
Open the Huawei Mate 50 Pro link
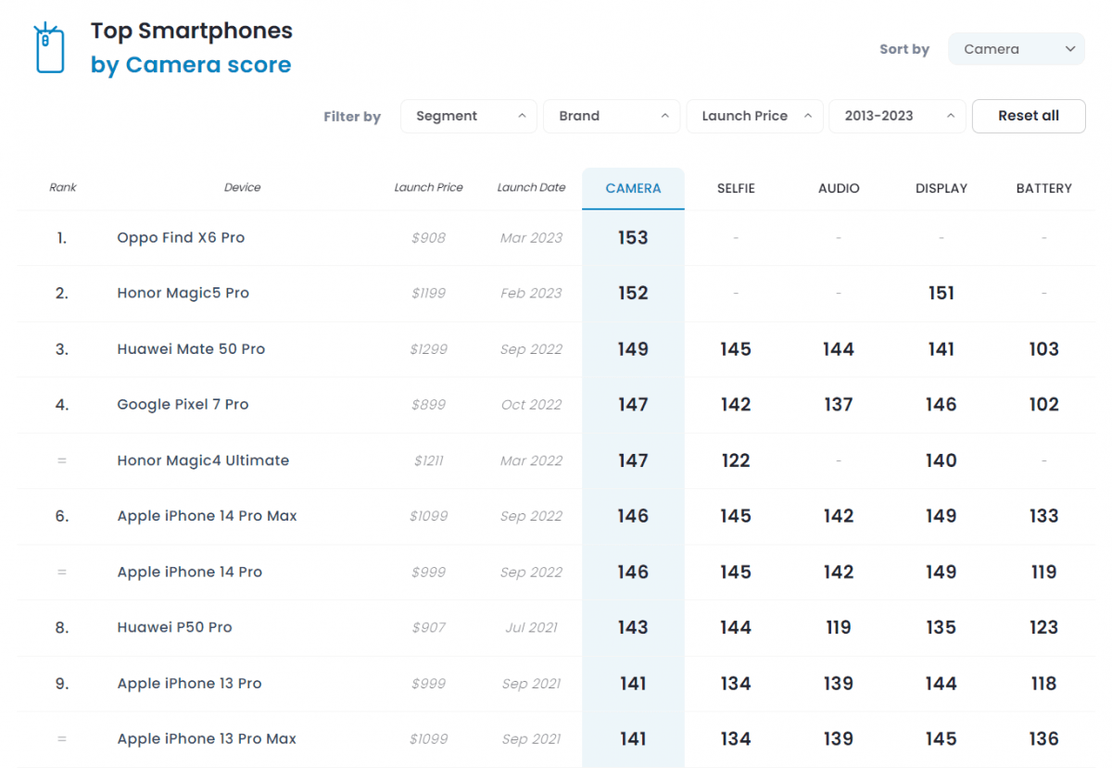[191, 349]
